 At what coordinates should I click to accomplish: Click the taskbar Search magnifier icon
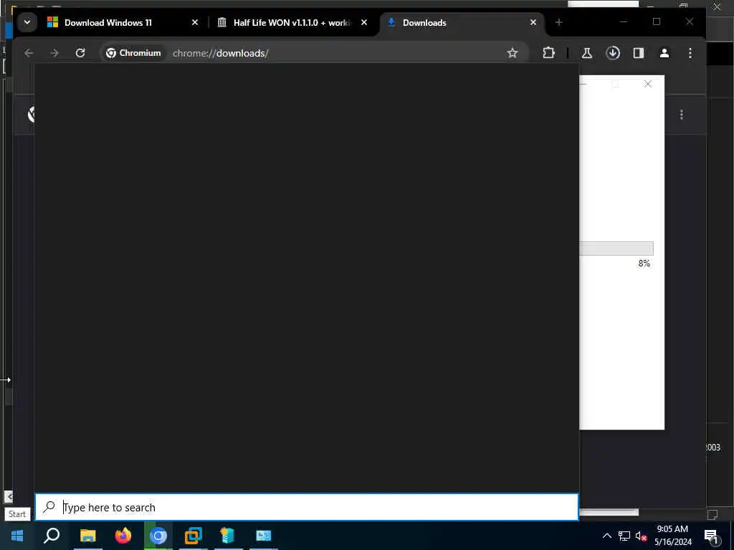pyautogui.click(x=52, y=536)
